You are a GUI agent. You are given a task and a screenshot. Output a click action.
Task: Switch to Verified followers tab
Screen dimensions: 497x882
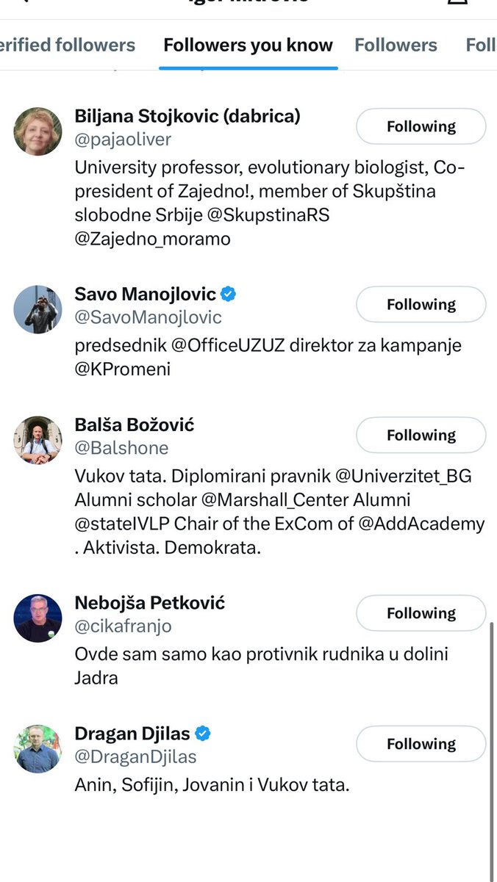coord(68,46)
